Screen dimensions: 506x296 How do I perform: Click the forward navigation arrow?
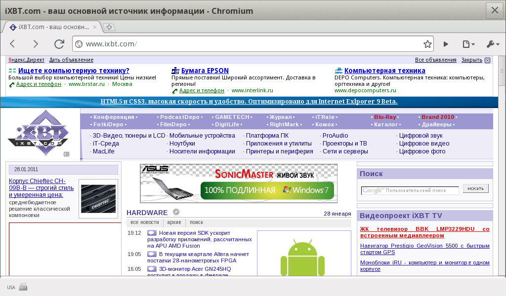pos(36,44)
